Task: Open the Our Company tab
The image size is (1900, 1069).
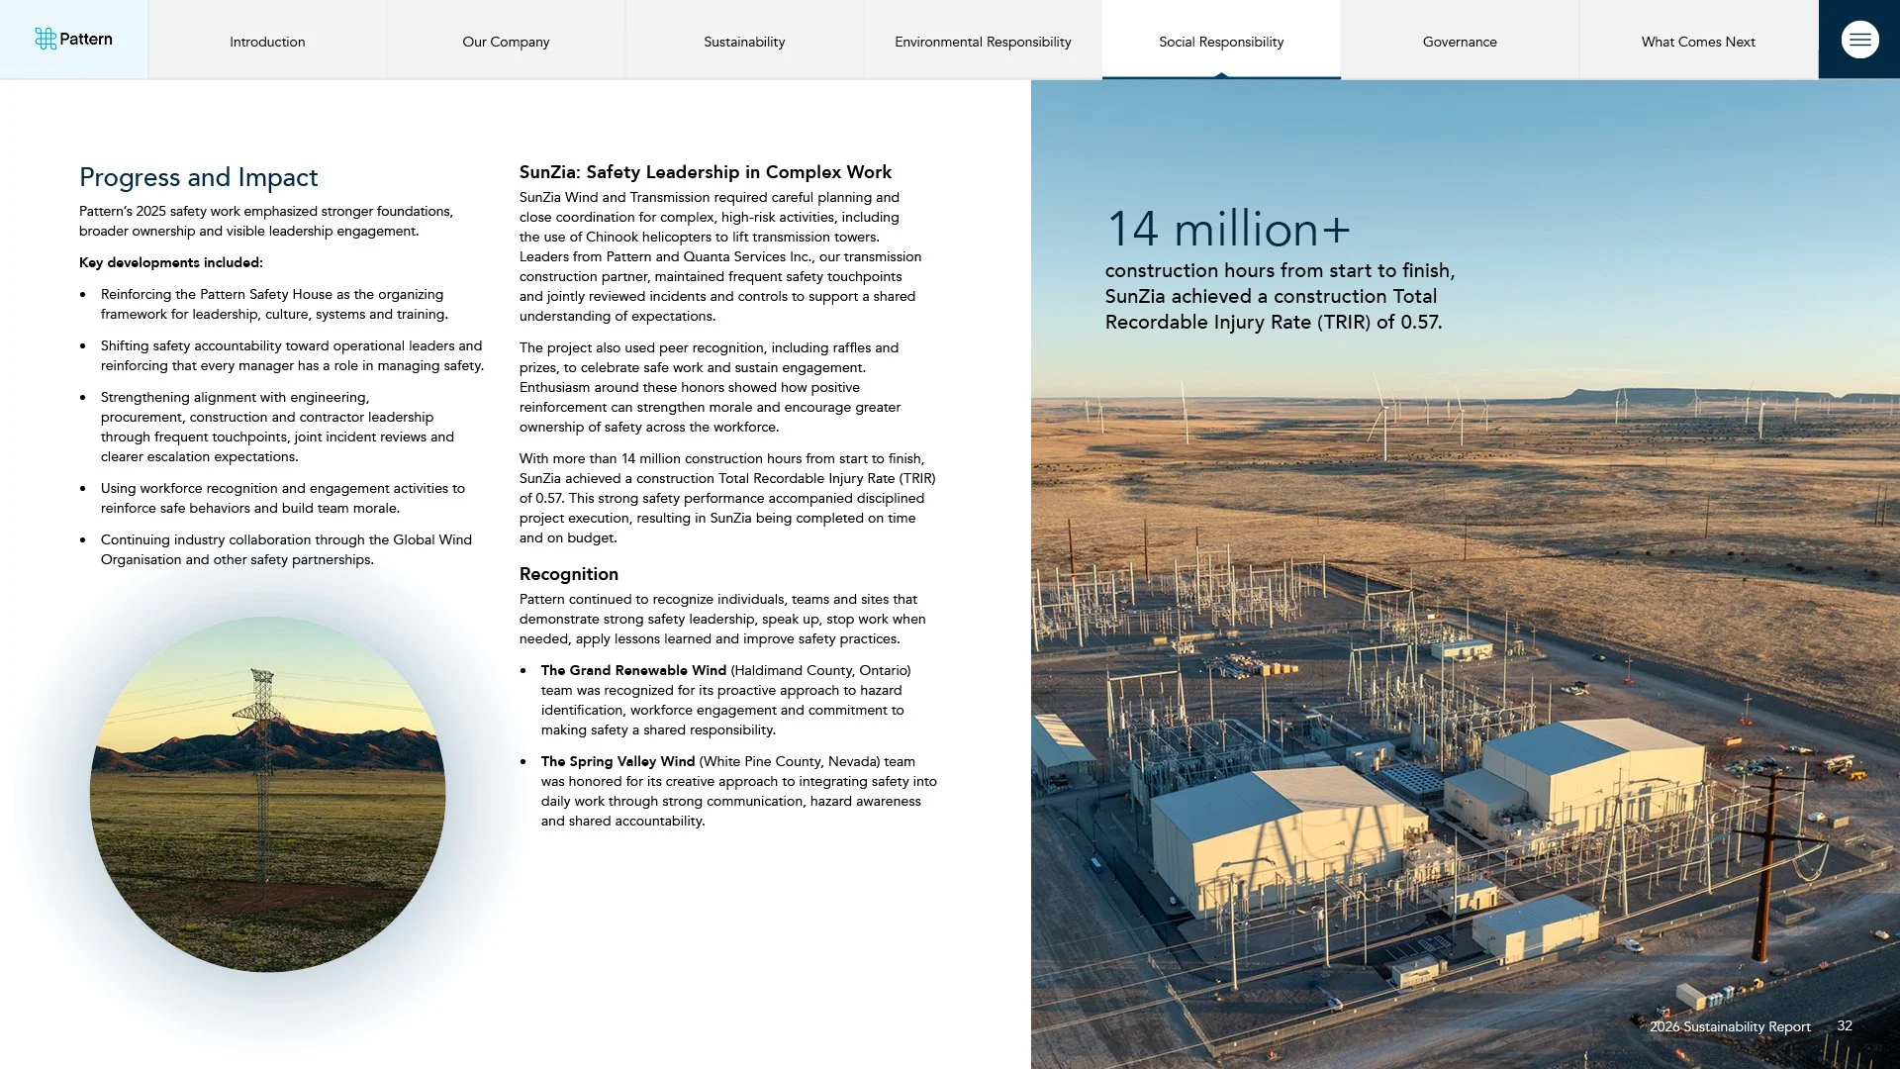Action: 506,42
